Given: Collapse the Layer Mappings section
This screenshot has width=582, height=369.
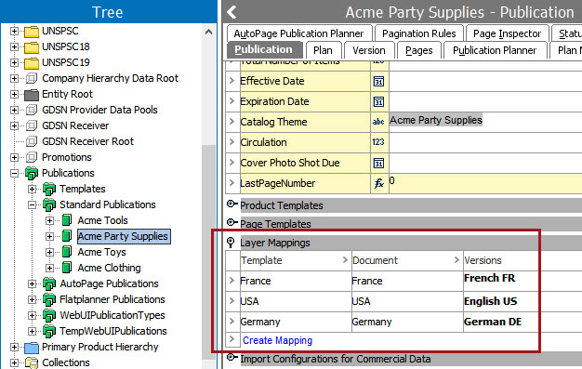Looking at the screenshot, I should [231, 243].
